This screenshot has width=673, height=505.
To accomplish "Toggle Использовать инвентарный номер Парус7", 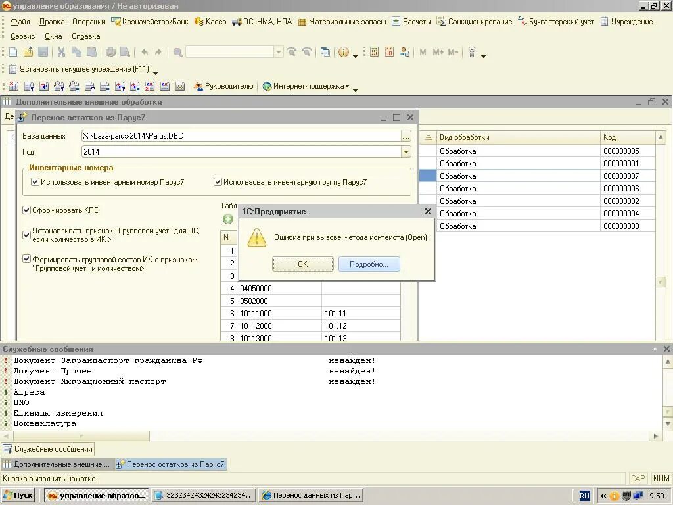I will point(35,182).
